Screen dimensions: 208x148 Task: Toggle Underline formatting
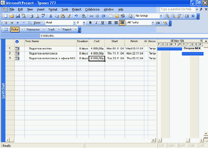pos(102,23)
